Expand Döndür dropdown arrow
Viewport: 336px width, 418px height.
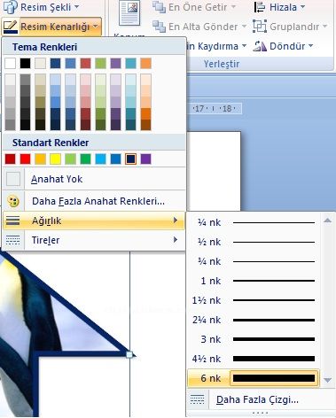pos(310,46)
